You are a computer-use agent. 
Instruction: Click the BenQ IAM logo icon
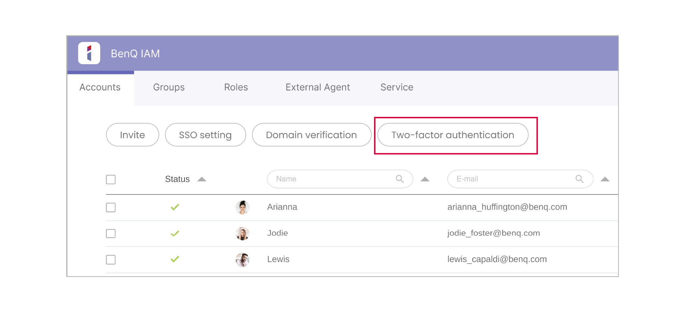coord(89,53)
